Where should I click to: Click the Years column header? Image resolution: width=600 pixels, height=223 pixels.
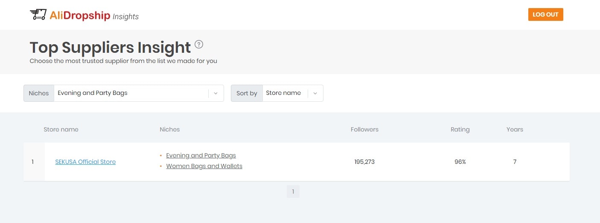(x=515, y=129)
